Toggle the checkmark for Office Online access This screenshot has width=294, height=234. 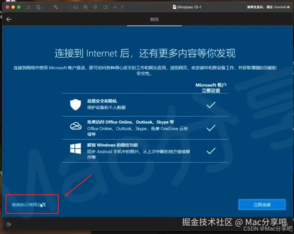coord(211,128)
